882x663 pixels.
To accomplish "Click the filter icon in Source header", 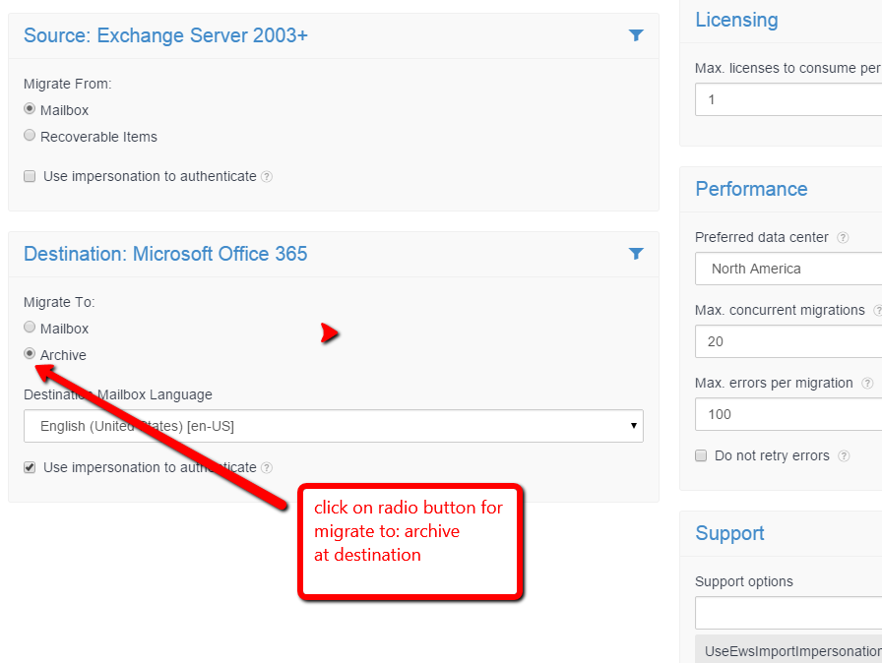I will 636,35.
